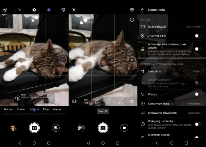Android home button under Pro screen

(x=103, y=143)
